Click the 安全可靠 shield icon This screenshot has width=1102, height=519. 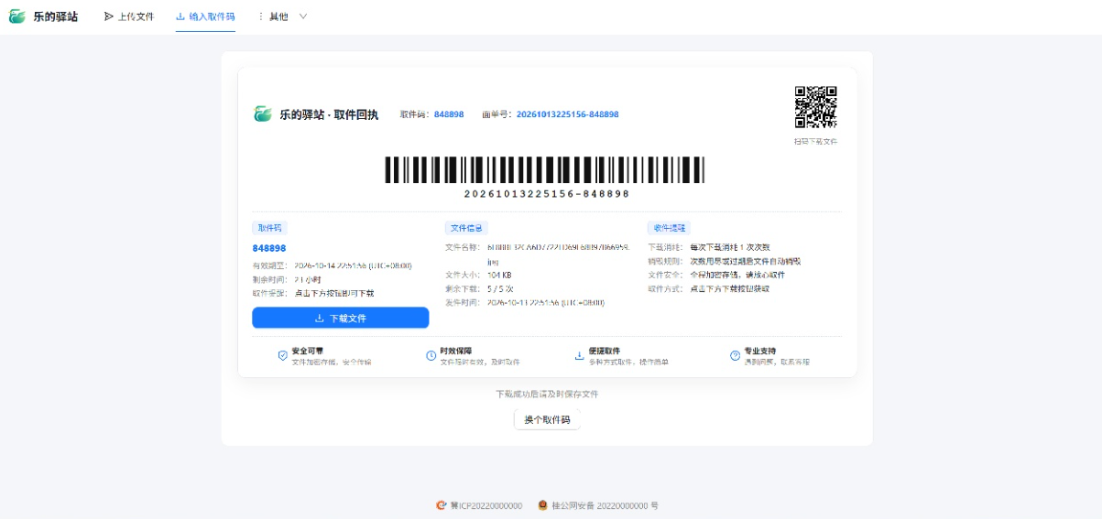coord(283,355)
